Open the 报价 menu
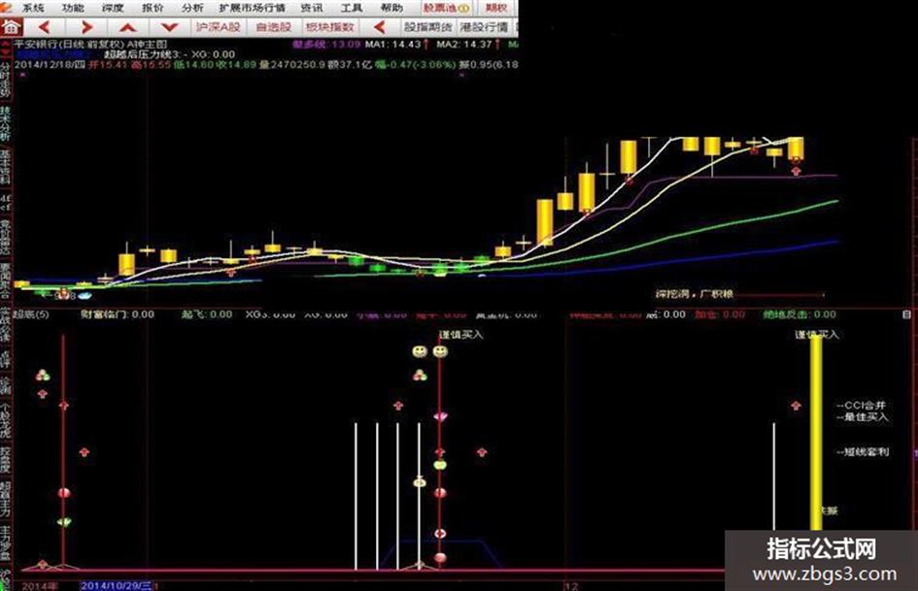This screenshot has height=591, width=918. click(153, 8)
